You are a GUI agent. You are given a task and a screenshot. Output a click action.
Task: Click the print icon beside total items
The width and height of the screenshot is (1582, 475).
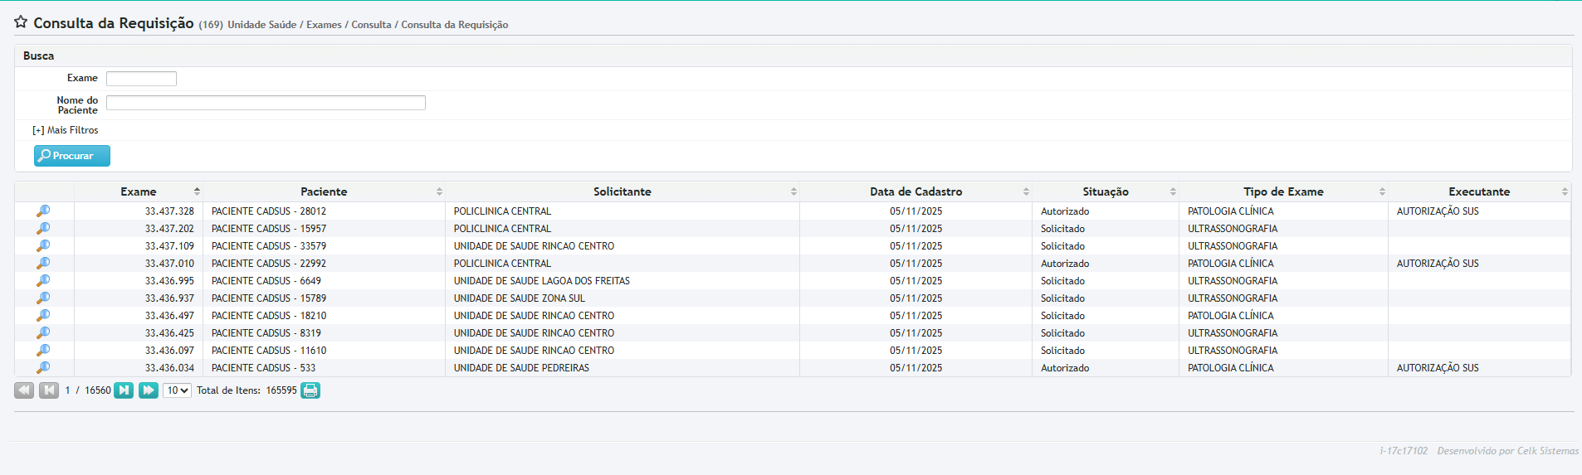[x=310, y=390]
